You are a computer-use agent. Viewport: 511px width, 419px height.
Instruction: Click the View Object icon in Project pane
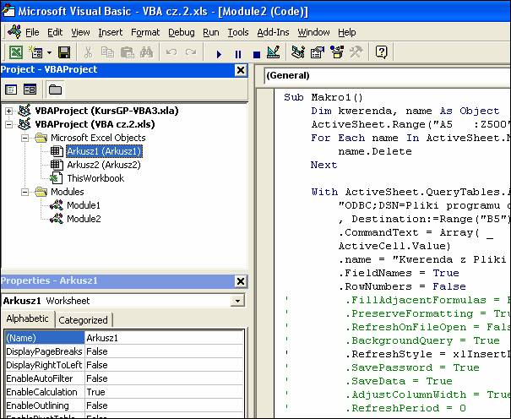click(30, 90)
